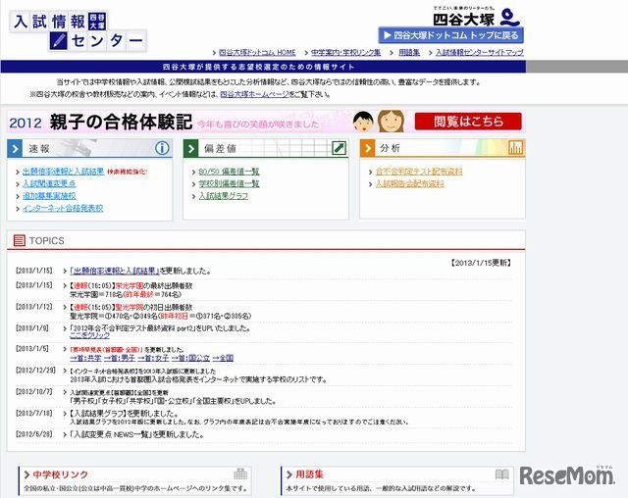Click the 入試結果グラフを更新しました topic entry
Screen dimensions: 628x498
[x=239, y=418]
